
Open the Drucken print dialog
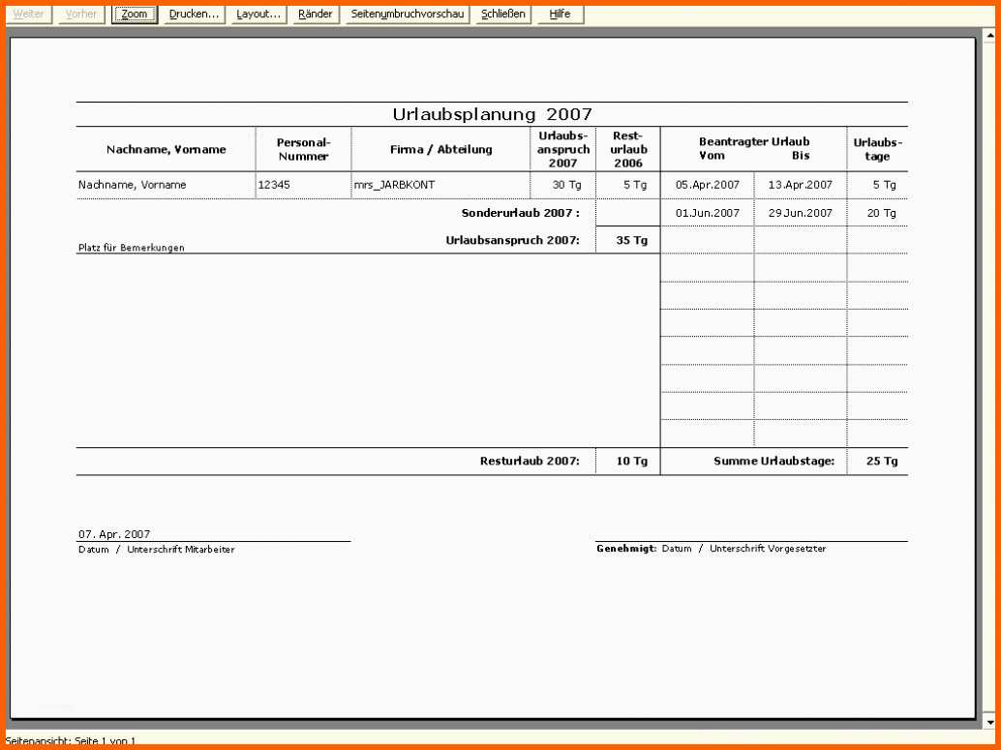point(194,15)
